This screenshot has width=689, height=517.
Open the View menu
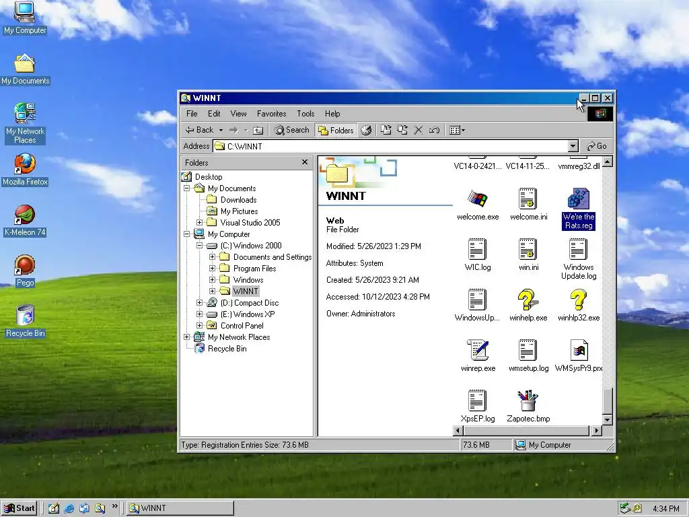coord(239,114)
